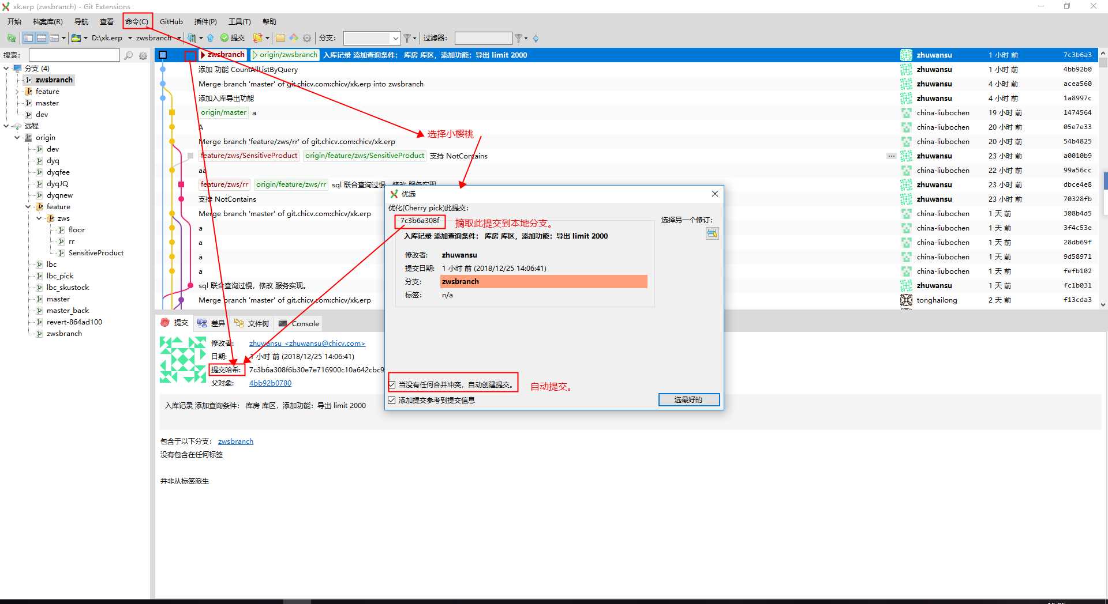Toggle add commit reference to message checkbox
Viewport: 1108px width, 604px height.
(x=392, y=400)
